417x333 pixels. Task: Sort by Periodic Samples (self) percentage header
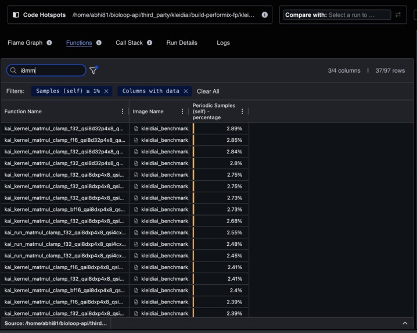point(214,111)
